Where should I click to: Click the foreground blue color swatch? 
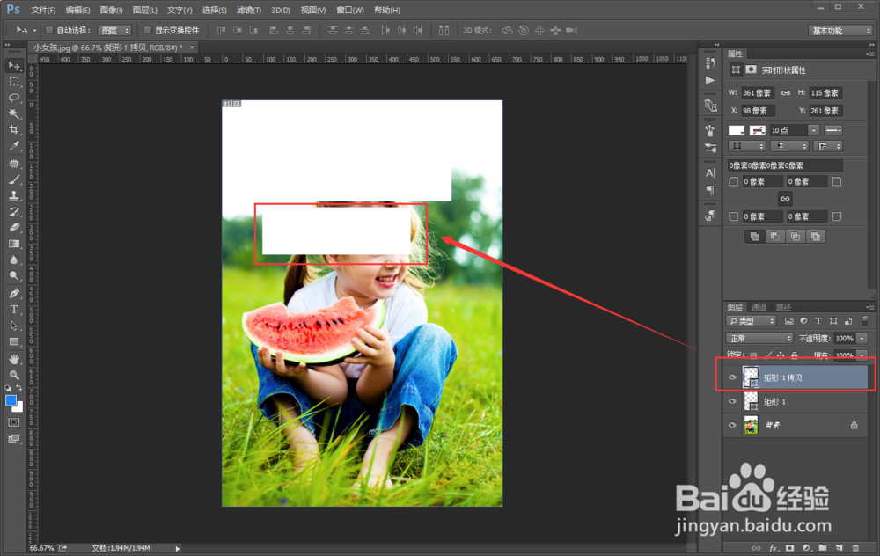(11, 400)
